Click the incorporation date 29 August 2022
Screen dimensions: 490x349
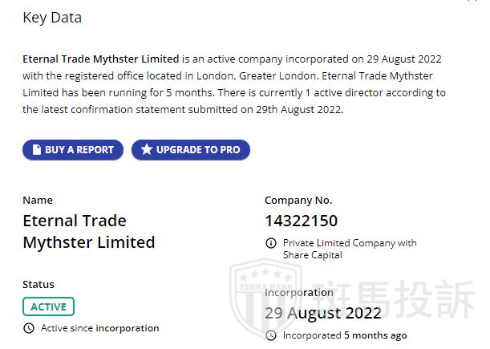[323, 313]
